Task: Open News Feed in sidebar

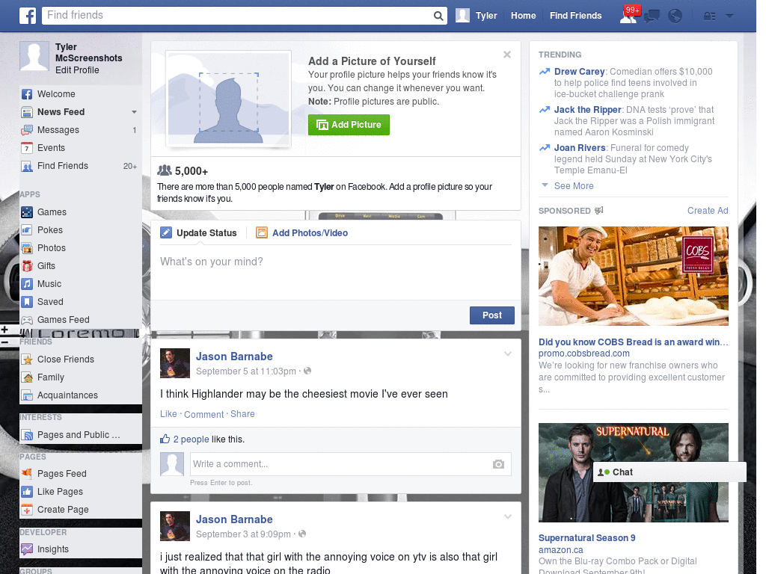Action: click(61, 112)
